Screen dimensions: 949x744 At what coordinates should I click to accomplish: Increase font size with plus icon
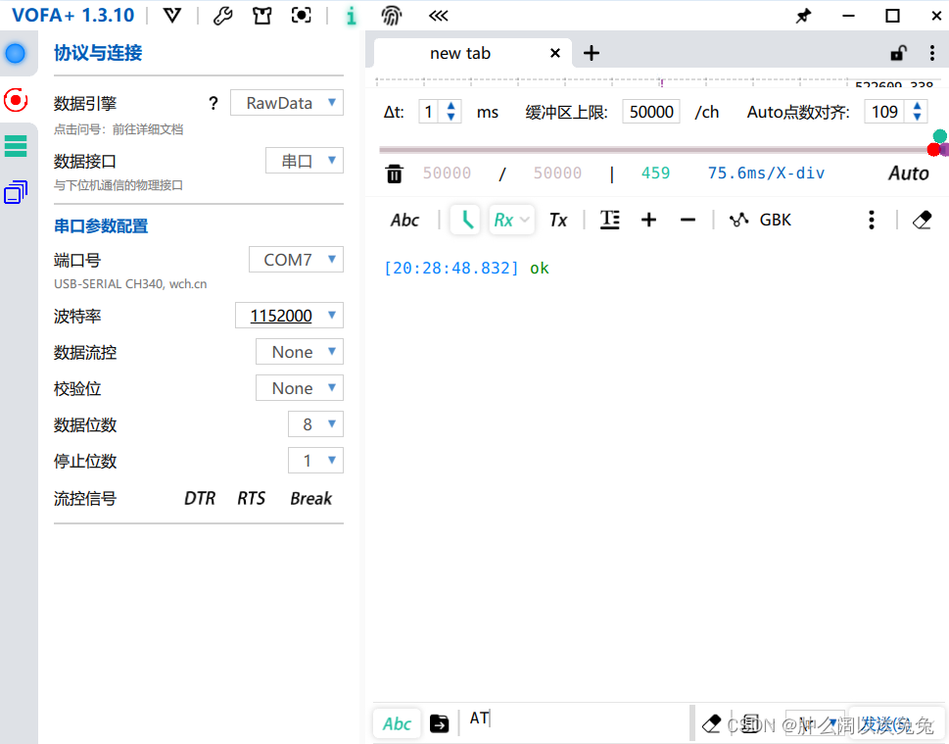[x=648, y=220]
